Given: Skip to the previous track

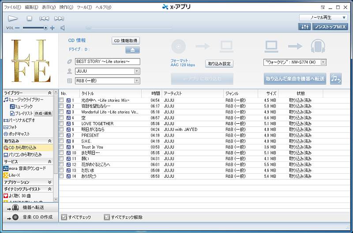Looking at the screenshot, I should tap(44, 19).
